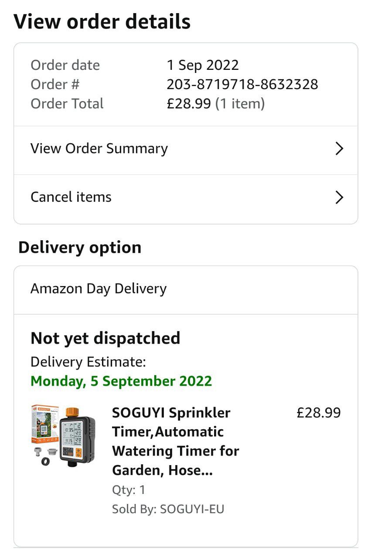The image size is (371, 559).
Task: Click the Not yet dispatched status heading
Action: [x=105, y=338]
